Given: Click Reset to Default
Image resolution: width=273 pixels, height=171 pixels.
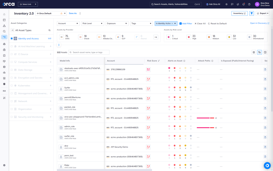Looking at the screenshot, I should tap(217, 24).
